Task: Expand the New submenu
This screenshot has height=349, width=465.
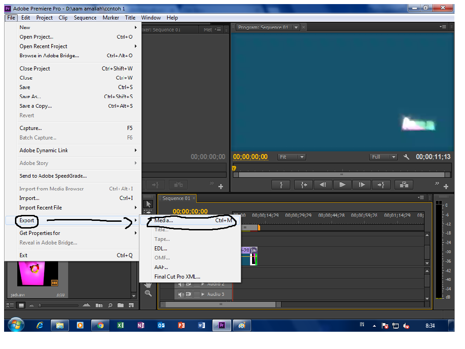Action: coord(135,27)
